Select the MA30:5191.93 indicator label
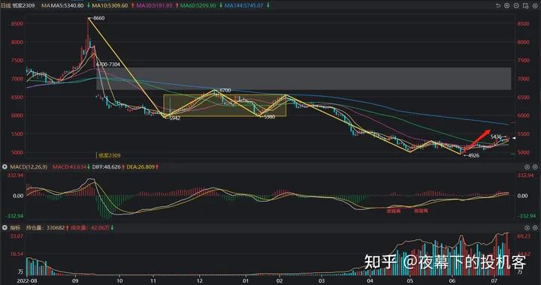541x285 pixels. click(154, 5)
